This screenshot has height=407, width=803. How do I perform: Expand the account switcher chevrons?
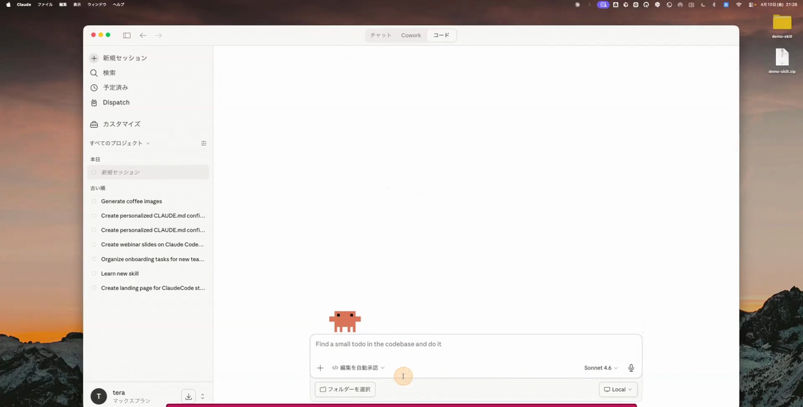click(203, 396)
